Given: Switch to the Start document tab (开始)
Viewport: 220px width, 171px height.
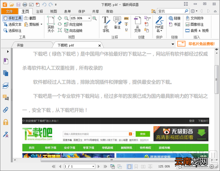Looking at the screenshot, I should pos(31,45).
